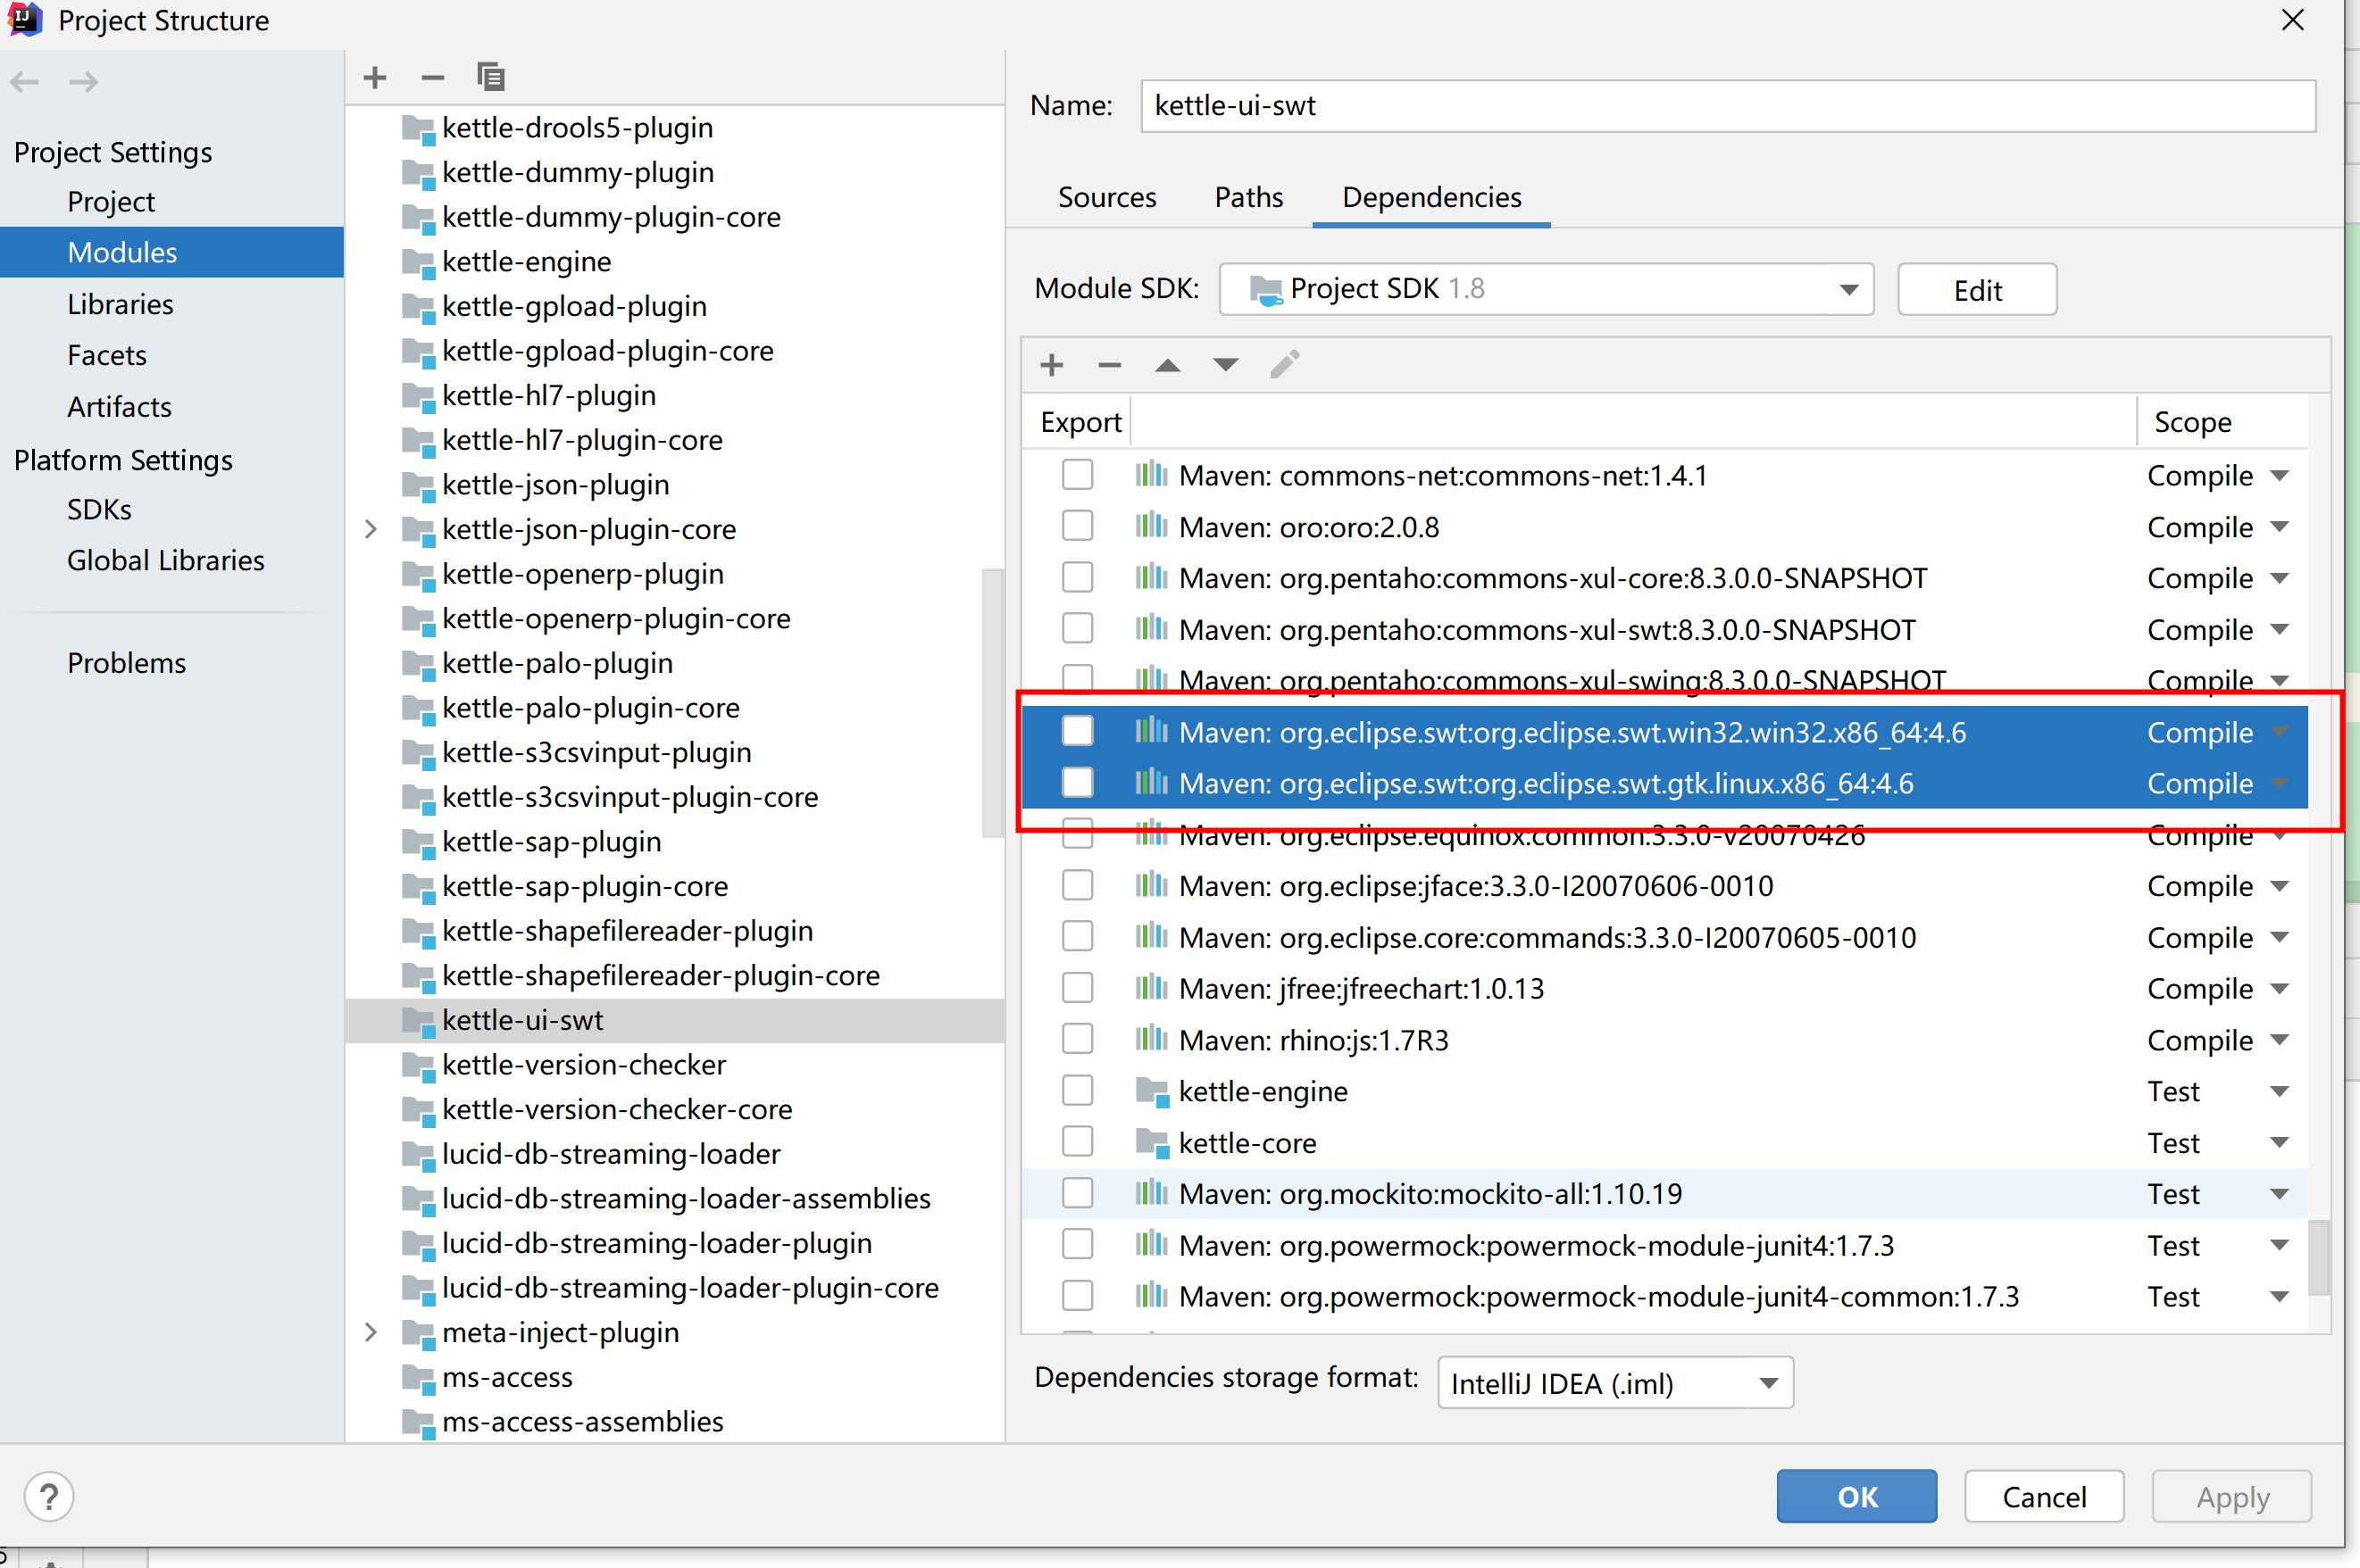This screenshot has height=1568, width=2360.
Task: Click library icon of jfree:jfreechart:1.0.13
Action: point(1152,988)
